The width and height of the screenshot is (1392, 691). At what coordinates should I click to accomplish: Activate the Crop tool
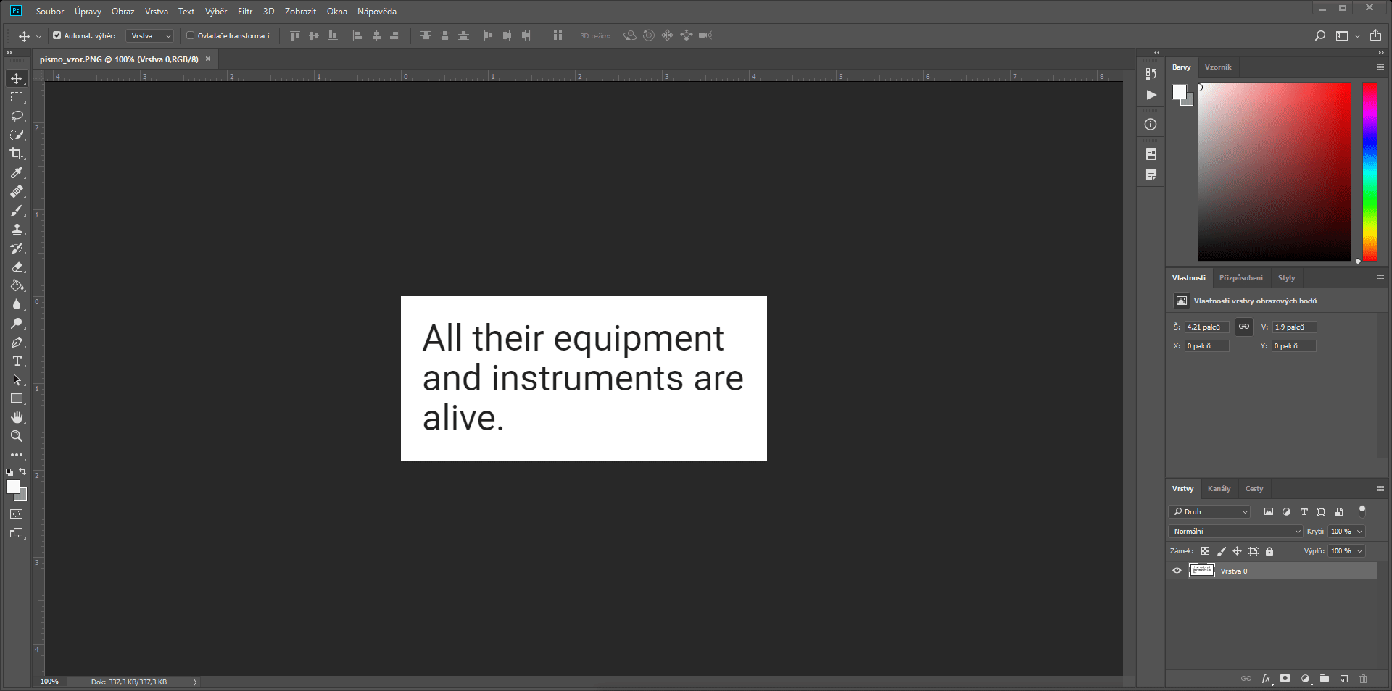17,154
